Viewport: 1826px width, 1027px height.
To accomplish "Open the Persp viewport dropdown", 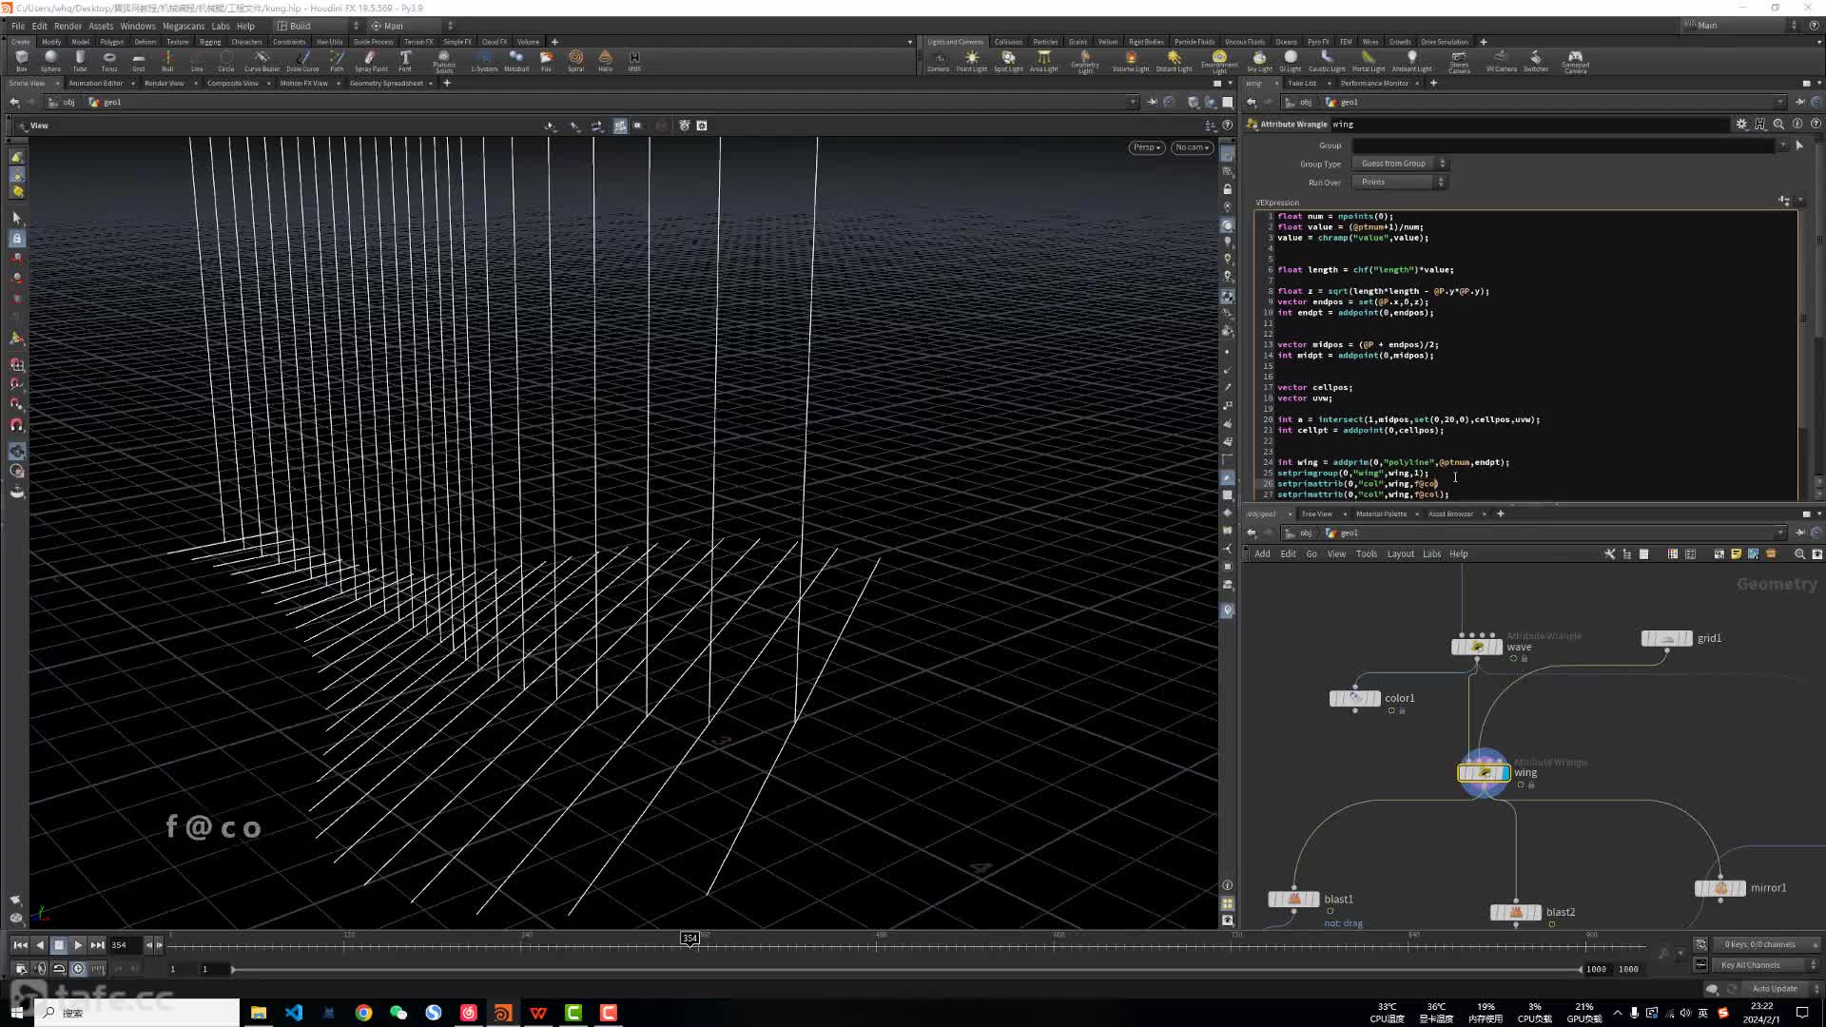I will [1147, 147].
